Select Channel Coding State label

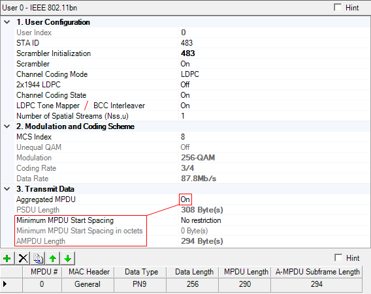tap(52, 95)
